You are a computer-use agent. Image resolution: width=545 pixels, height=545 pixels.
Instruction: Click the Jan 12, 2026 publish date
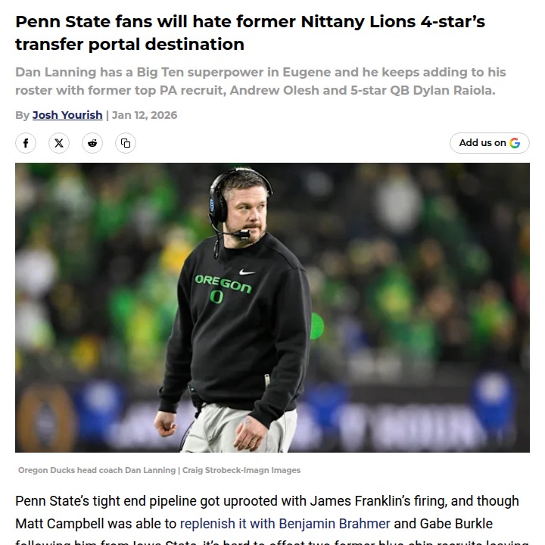coord(145,115)
